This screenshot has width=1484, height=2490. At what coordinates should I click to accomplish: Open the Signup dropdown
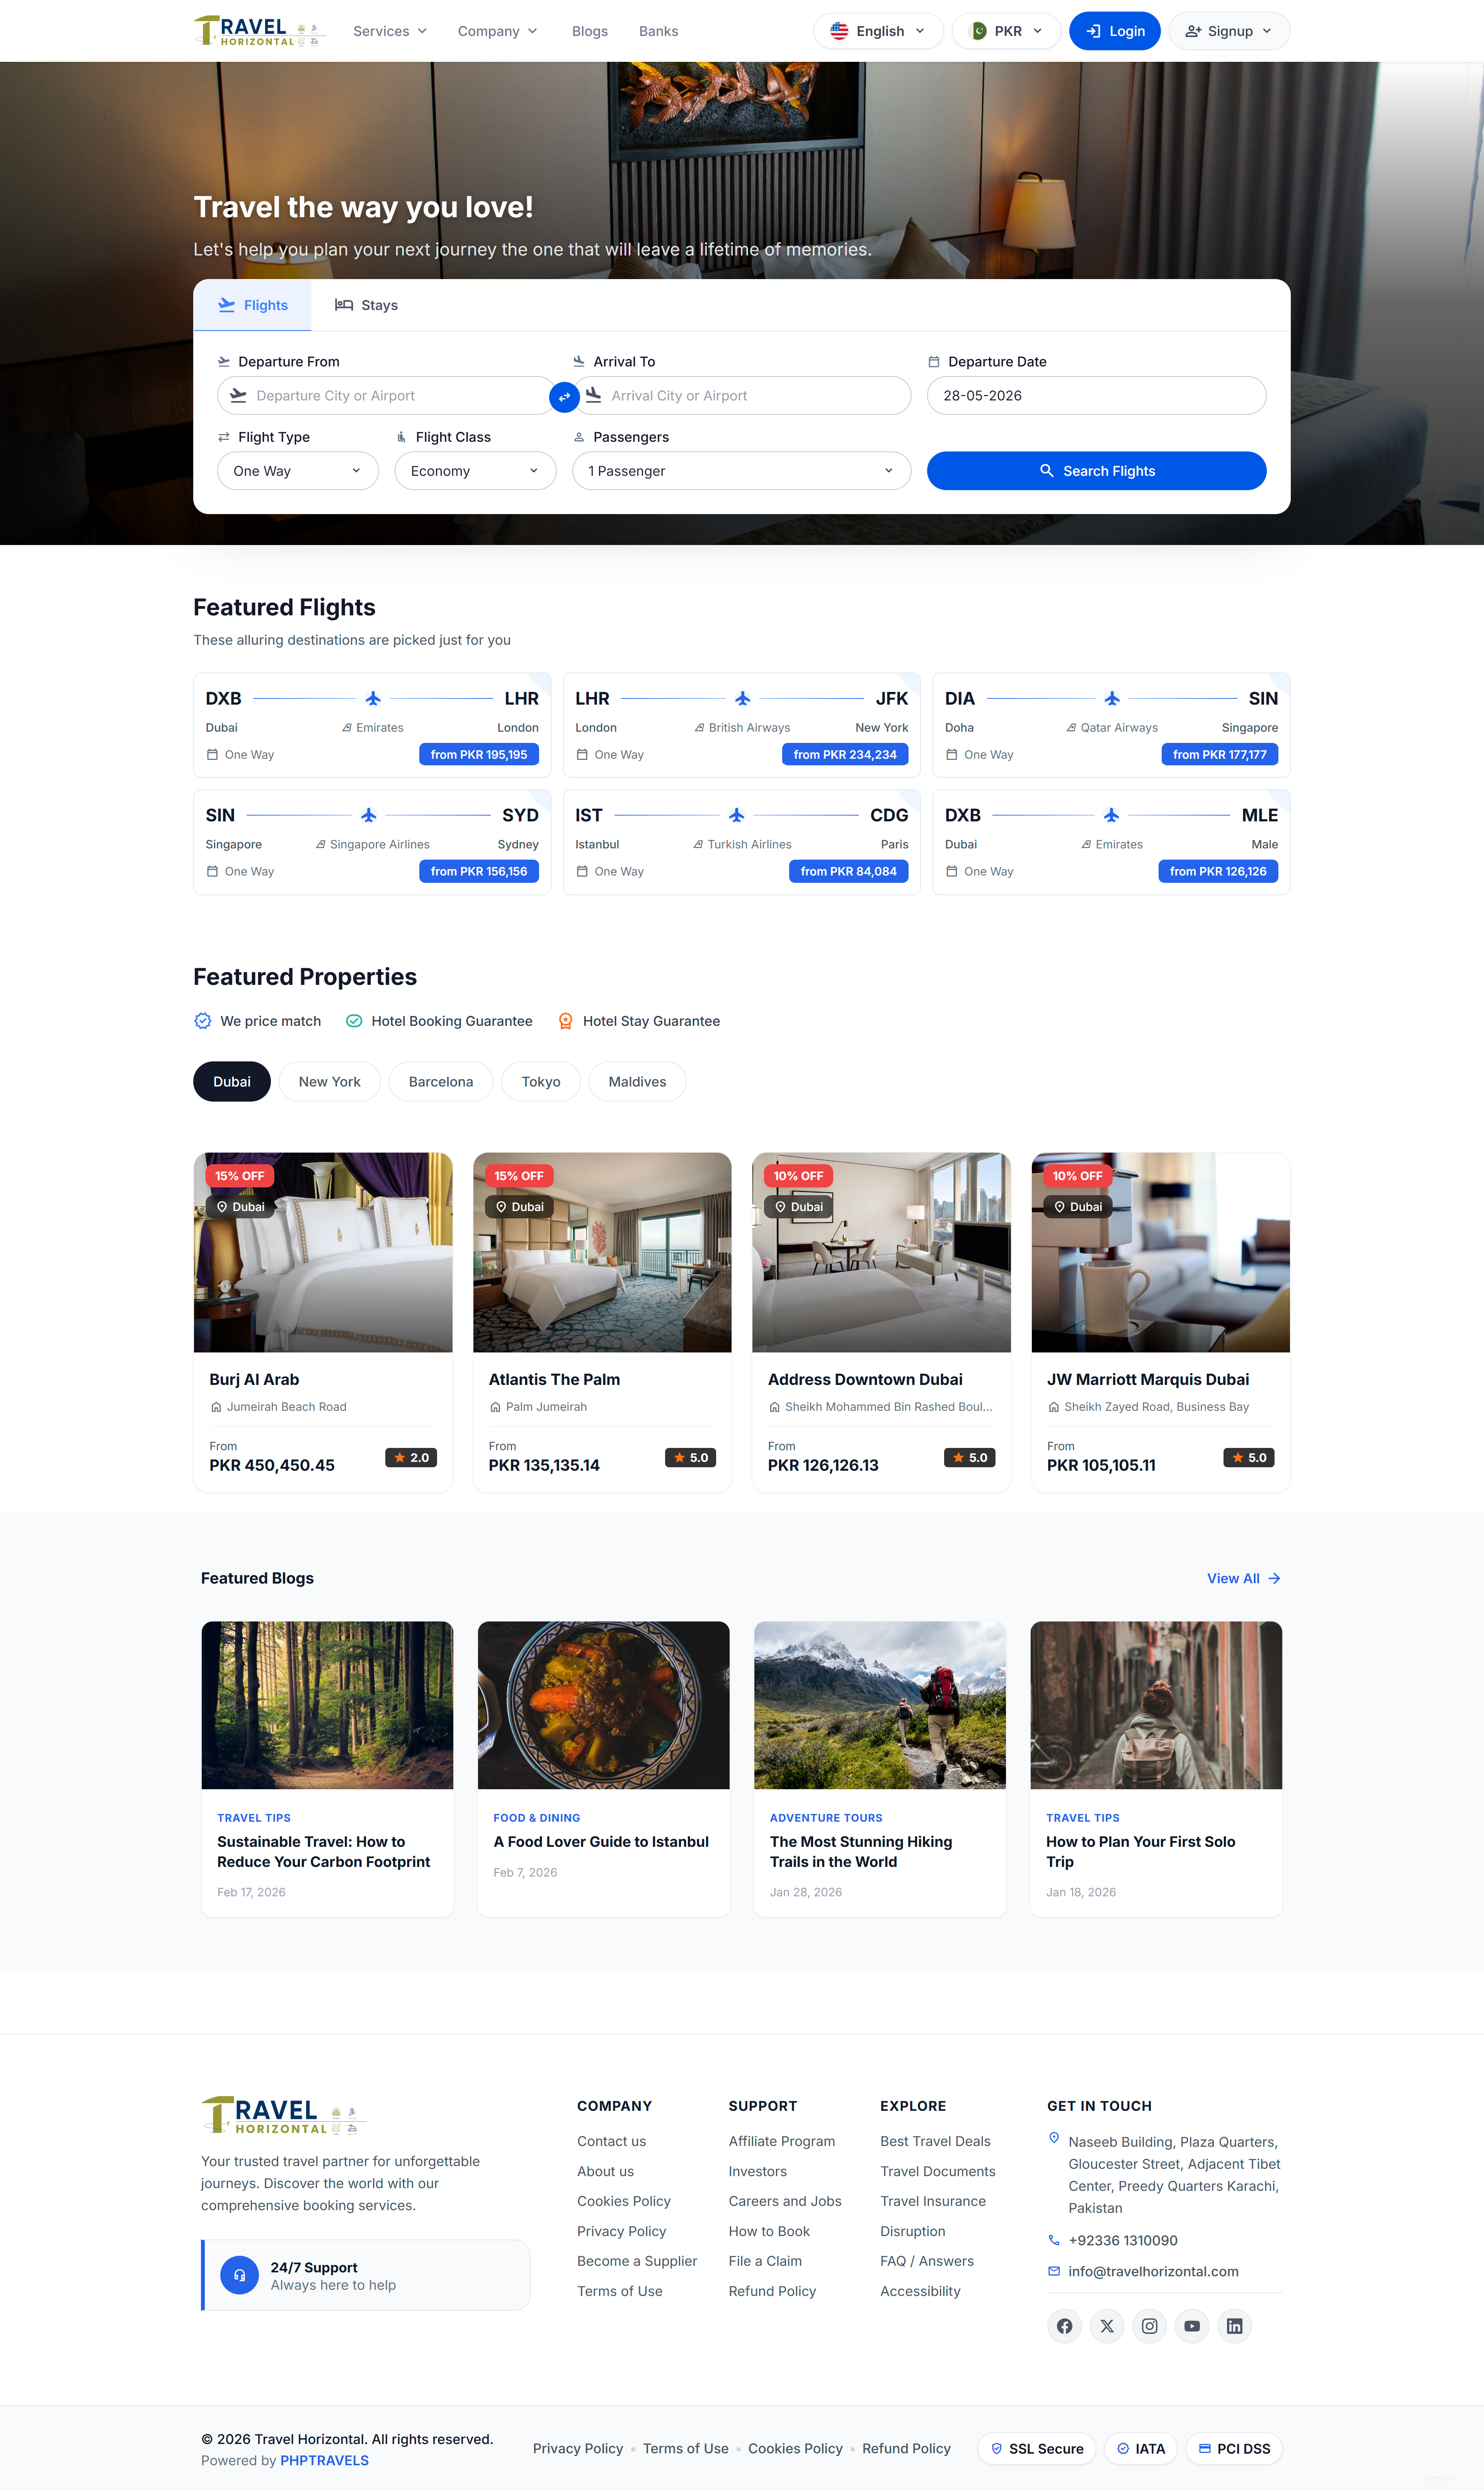point(1229,31)
